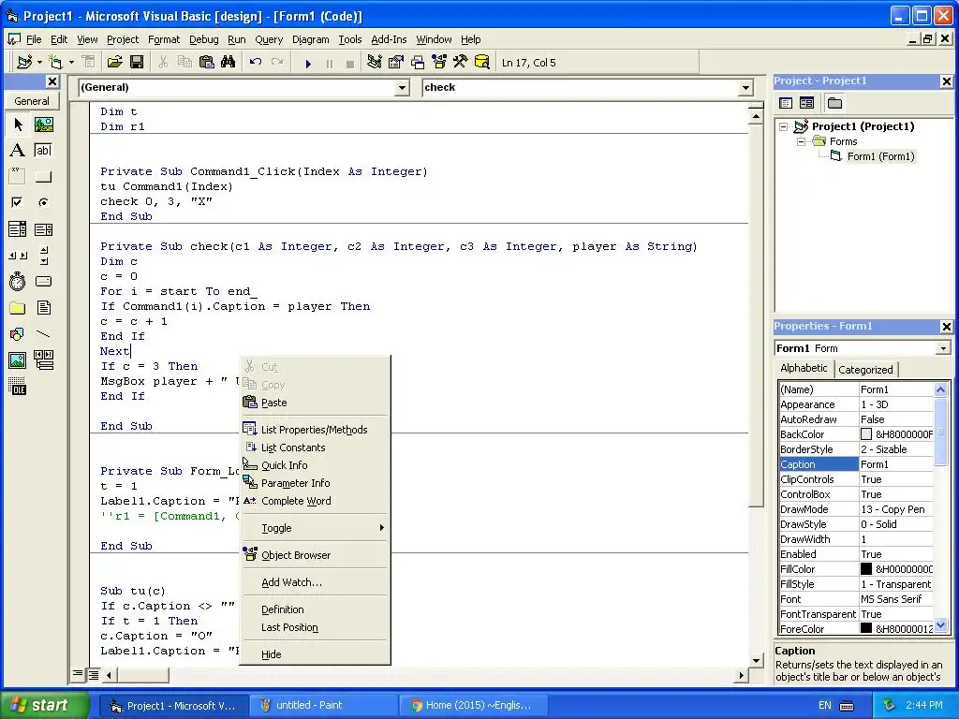
Task: Select Form1 (Form1) in project tree
Action: click(x=880, y=156)
